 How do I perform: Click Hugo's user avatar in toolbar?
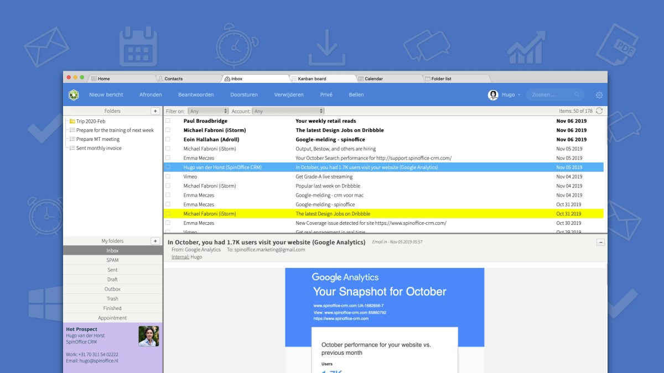point(493,95)
